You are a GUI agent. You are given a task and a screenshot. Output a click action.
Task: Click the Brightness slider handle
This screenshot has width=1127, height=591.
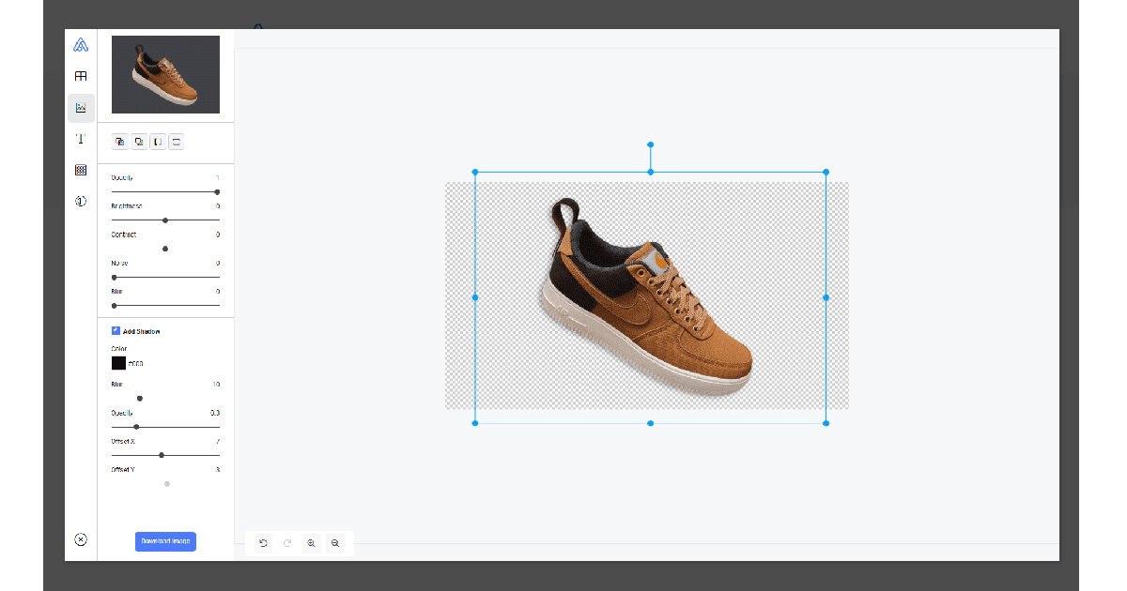pyautogui.click(x=165, y=220)
